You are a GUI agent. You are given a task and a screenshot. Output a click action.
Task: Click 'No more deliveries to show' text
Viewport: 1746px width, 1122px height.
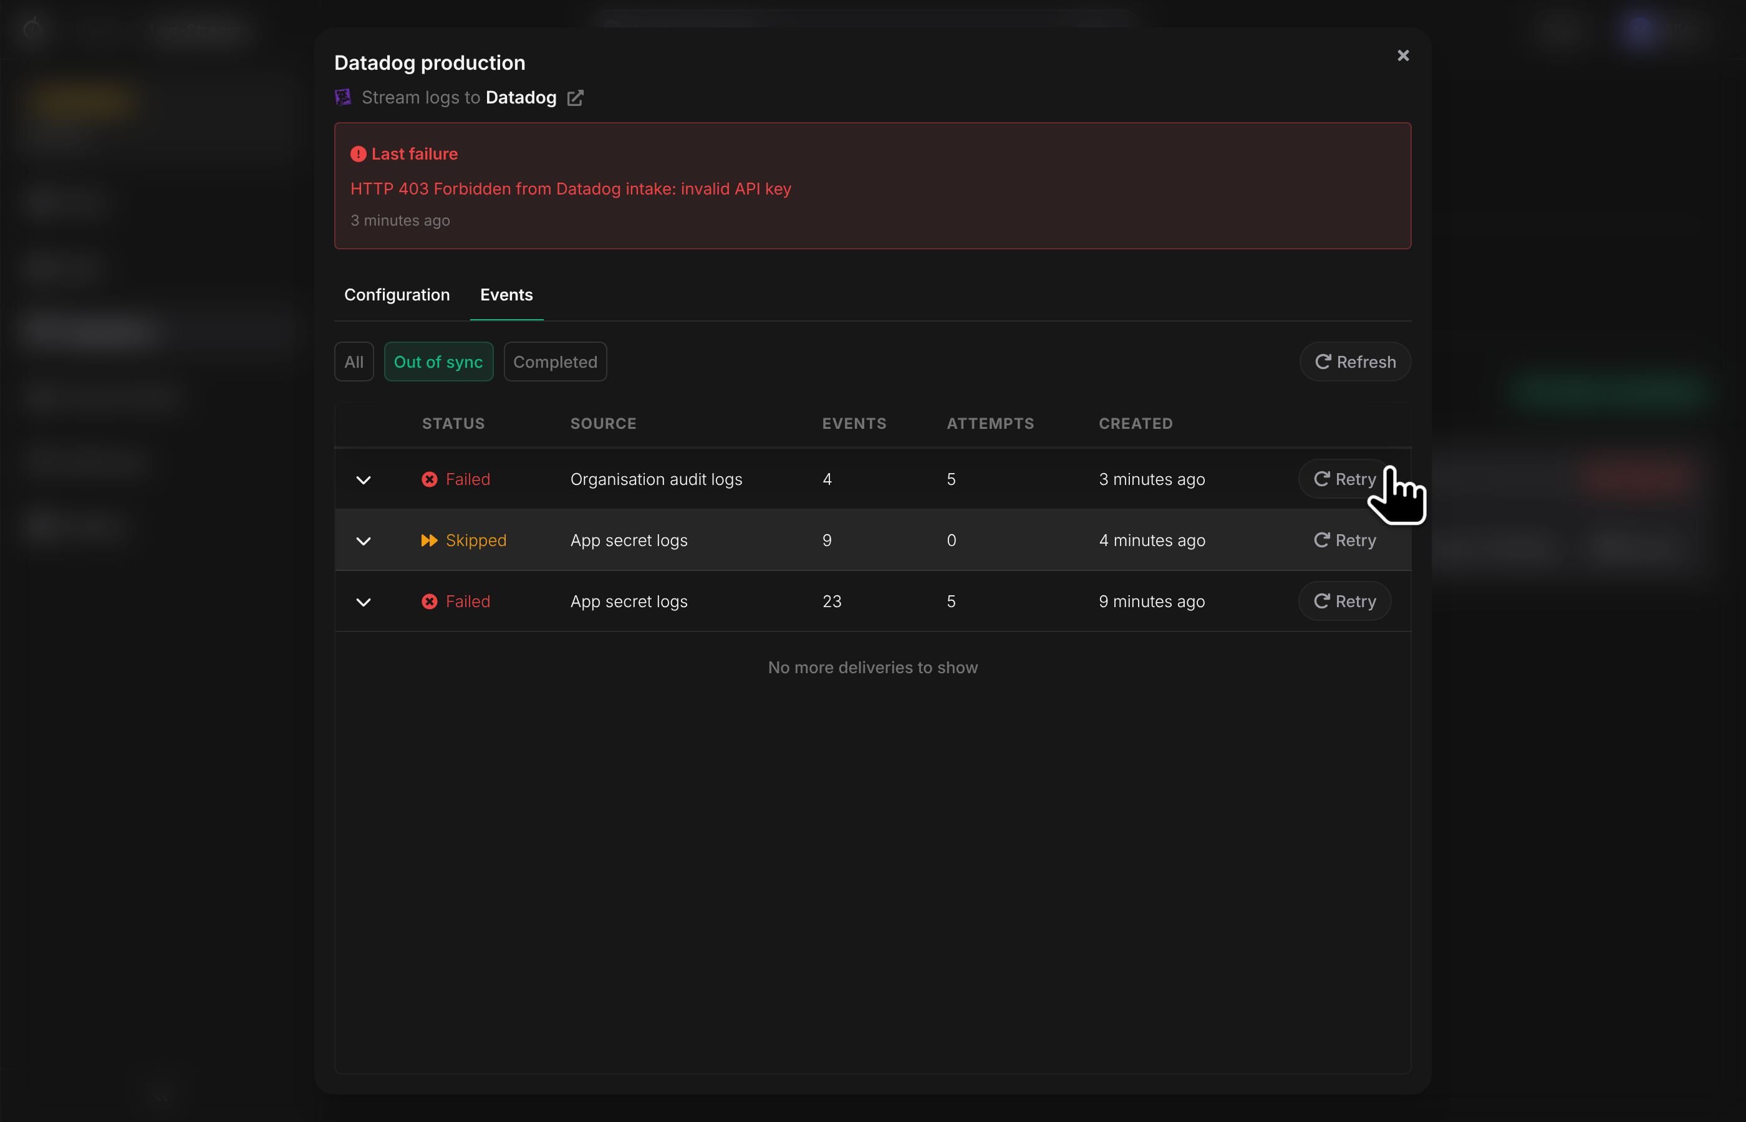[x=872, y=668]
